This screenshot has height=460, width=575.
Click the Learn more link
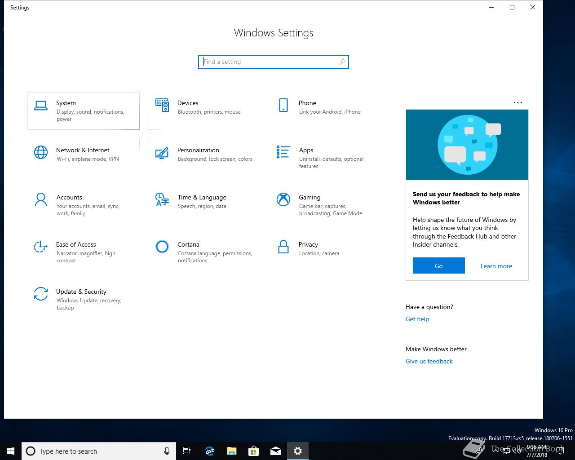point(496,266)
